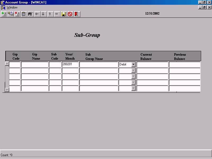Image resolution: width=212 pixels, height=159 pixels.
Task: Select the Query icon on the toolbar
Action: (x=11, y=14)
